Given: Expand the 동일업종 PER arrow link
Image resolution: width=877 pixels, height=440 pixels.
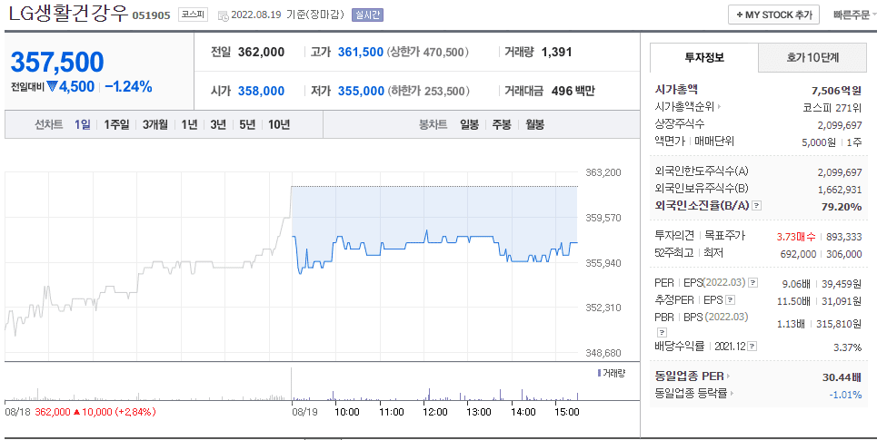Looking at the screenshot, I should click(728, 376).
